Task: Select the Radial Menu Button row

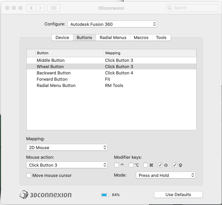Action: [x=111, y=85]
